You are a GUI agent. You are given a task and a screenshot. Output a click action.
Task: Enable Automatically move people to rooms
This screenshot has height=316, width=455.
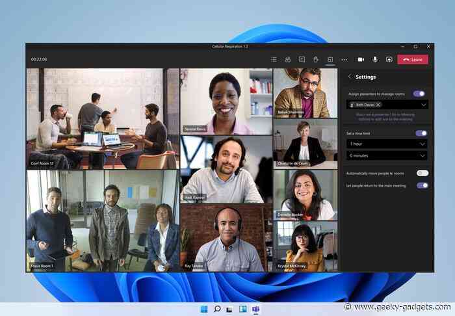point(422,173)
